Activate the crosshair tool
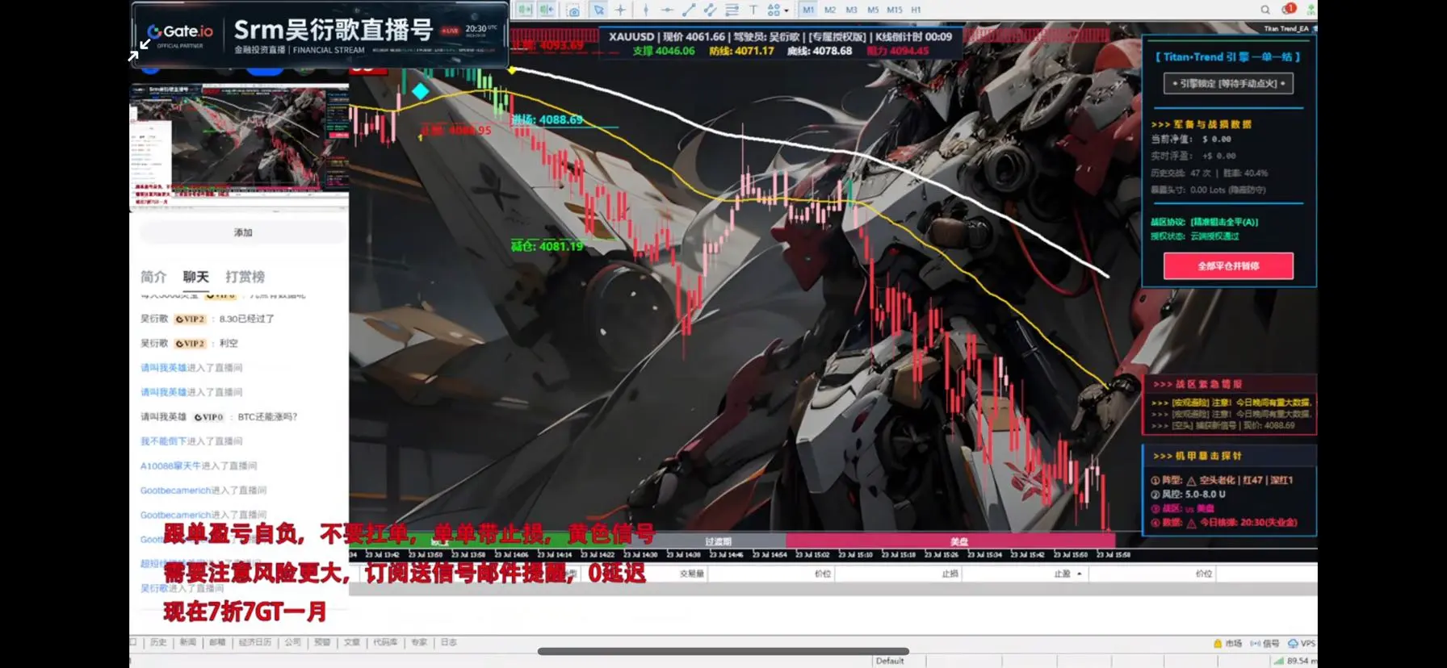Viewport: 1447px width, 668px height. [620, 10]
